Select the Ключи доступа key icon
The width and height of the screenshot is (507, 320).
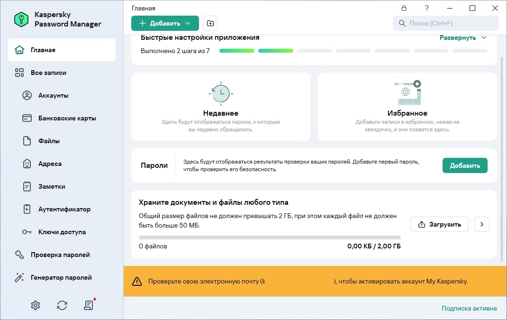27,232
